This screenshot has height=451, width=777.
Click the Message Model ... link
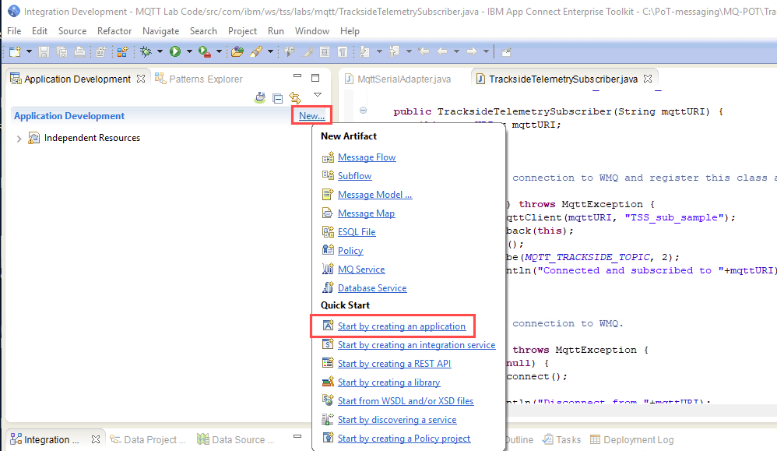(x=375, y=195)
